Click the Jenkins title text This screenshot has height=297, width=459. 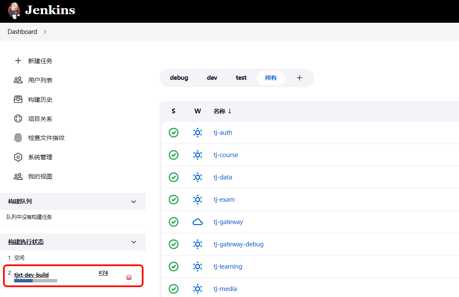(50, 10)
